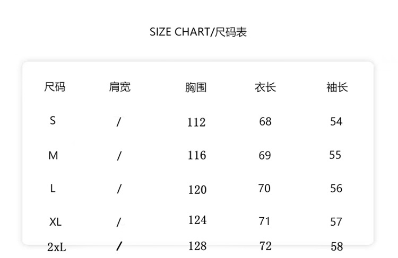Select the 胸围 column header
This screenshot has height=258, width=398.
coord(196,87)
